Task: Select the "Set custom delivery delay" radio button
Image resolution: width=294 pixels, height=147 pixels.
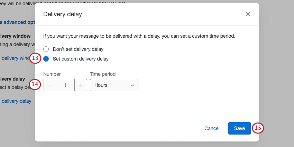Action: click(x=46, y=59)
